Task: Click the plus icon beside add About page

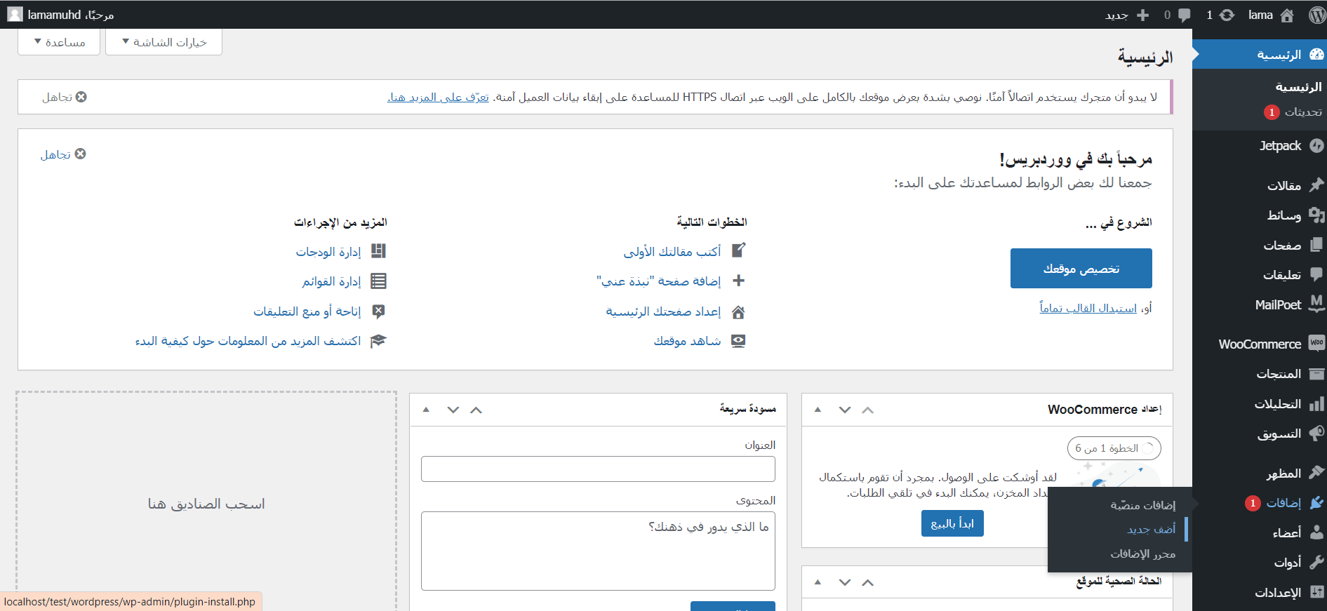Action: pos(738,281)
